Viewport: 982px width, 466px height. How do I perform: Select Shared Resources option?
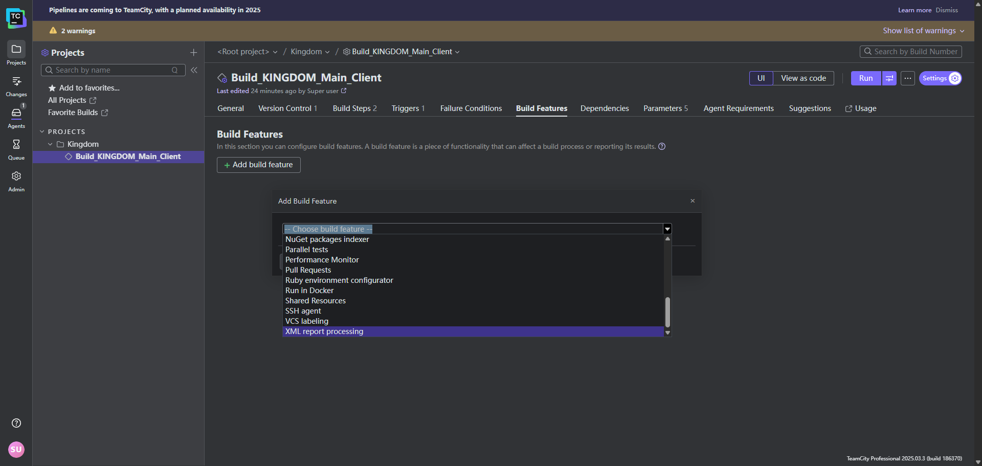pos(473,301)
